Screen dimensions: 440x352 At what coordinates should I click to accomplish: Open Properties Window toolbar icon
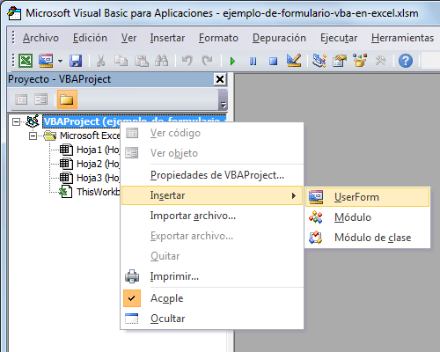340,61
